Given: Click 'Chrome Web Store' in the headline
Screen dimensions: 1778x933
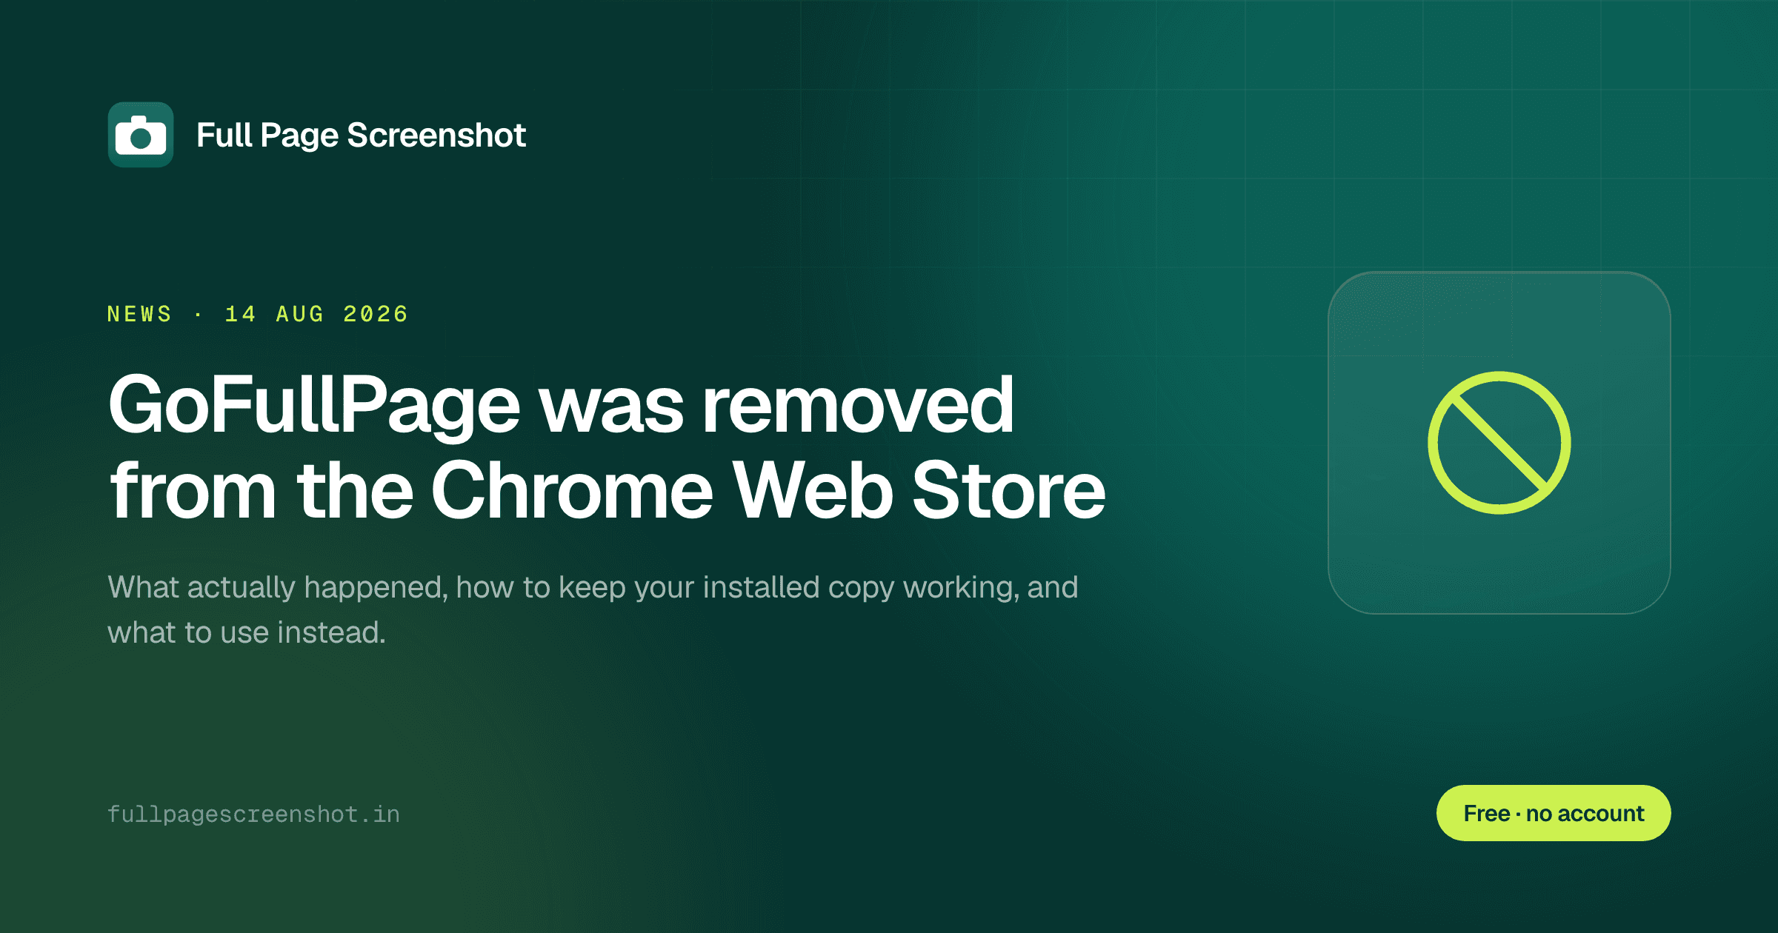Looking at the screenshot, I should click(768, 489).
